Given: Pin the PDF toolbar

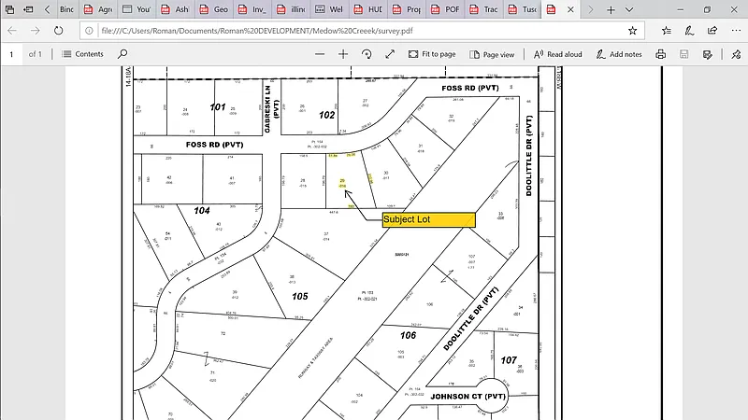Looking at the screenshot, I should 736,54.
